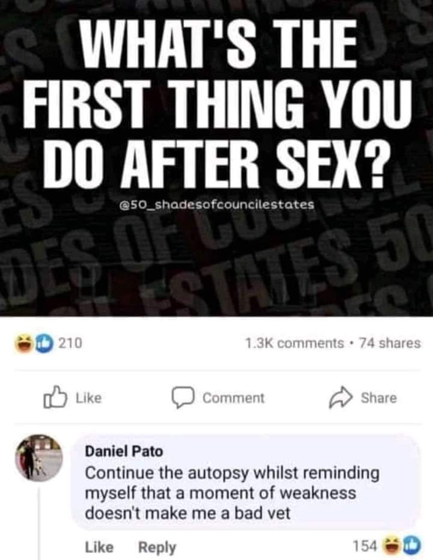The image size is (433, 560).
Task: Open the meme image with sex question
Action: pos(216,158)
